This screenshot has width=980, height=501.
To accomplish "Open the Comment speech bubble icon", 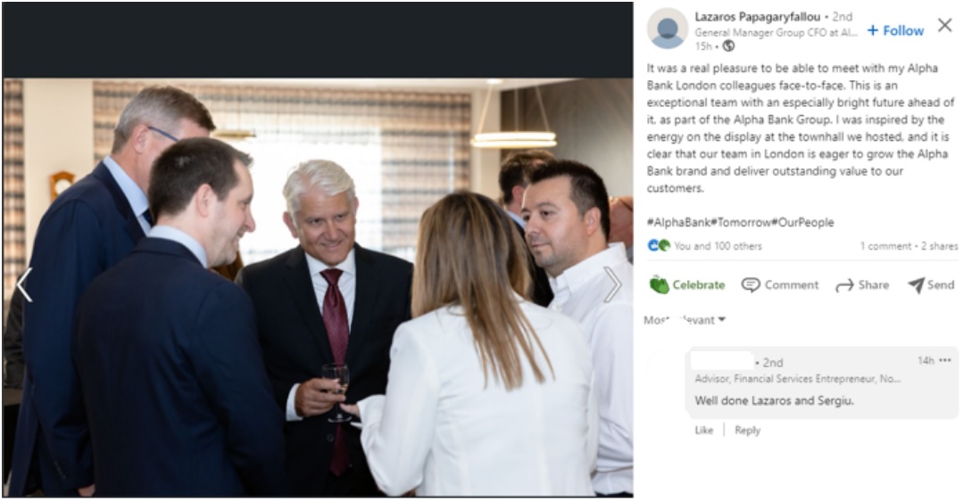I will click(750, 285).
